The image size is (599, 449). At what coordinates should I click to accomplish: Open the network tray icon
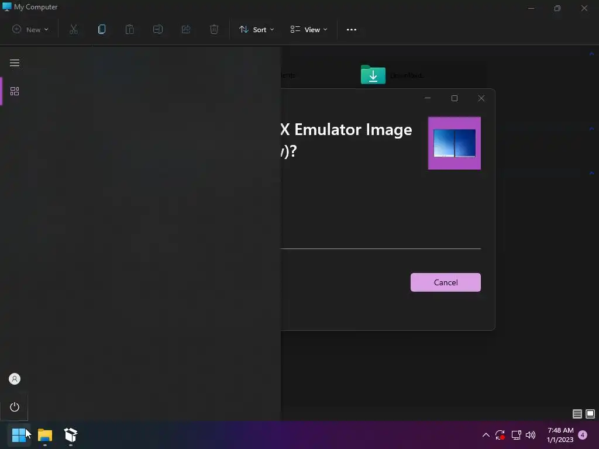[516, 435]
